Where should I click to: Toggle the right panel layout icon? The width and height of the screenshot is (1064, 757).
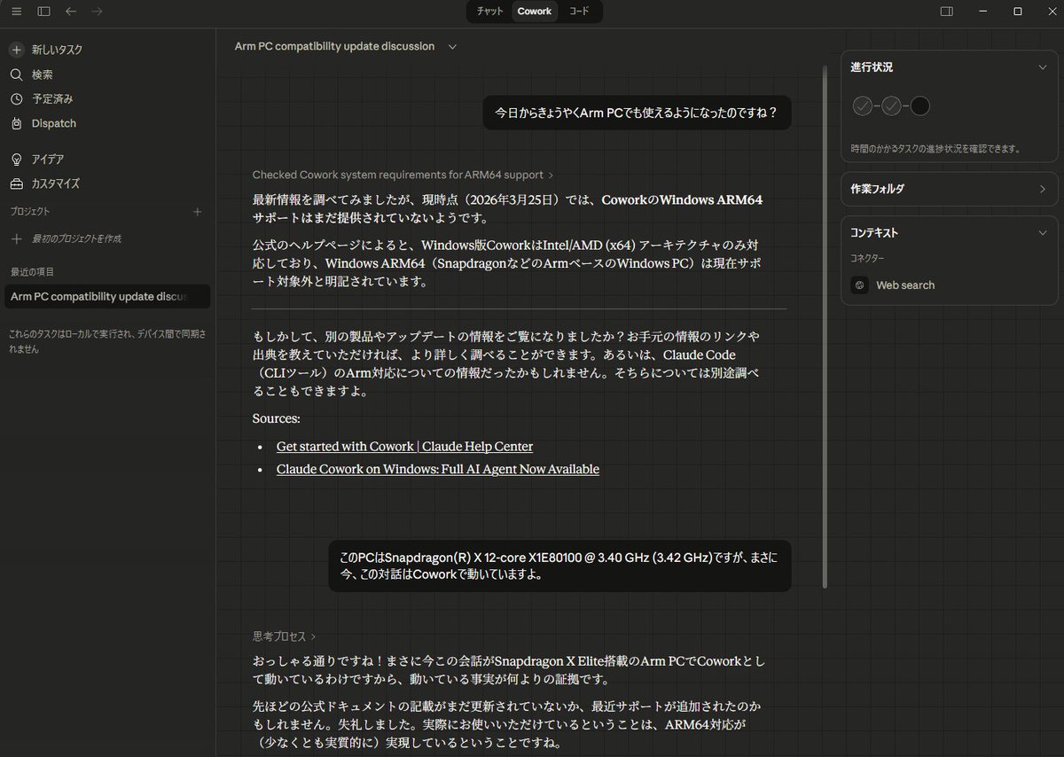point(947,12)
